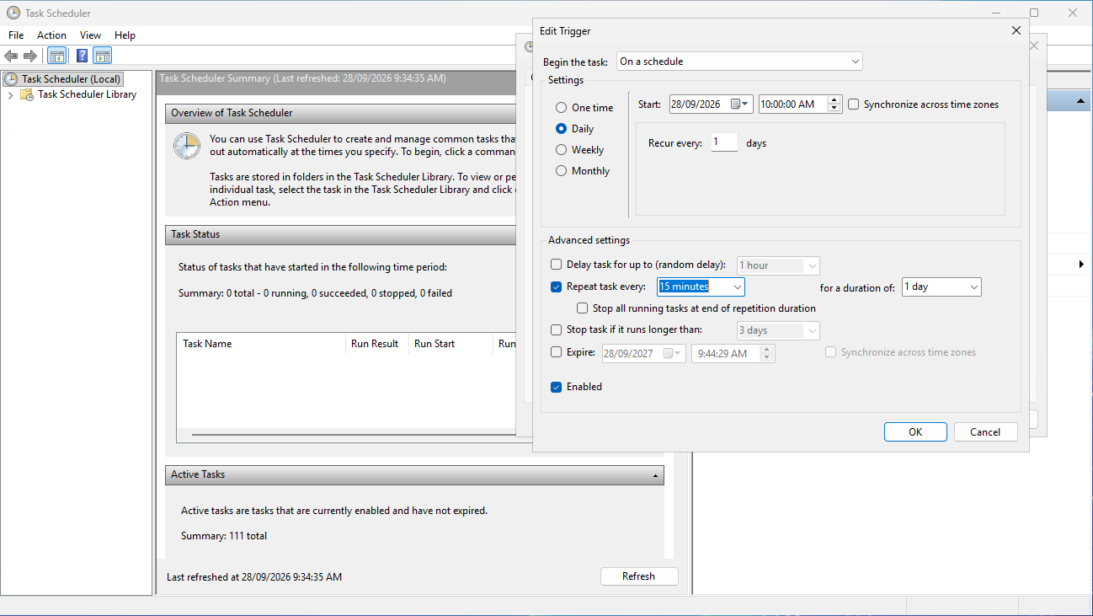Click the Recur every days input field
This screenshot has width=1093, height=616.
click(724, 142)
